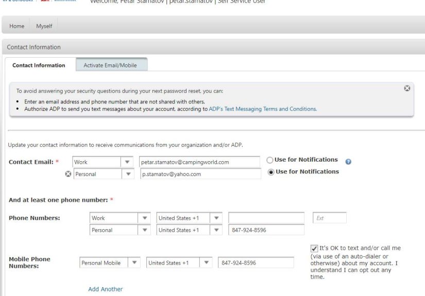The width and height of the screenshot is (425, 296).
Task: Remove the Personal email entry
Action: 68,174
